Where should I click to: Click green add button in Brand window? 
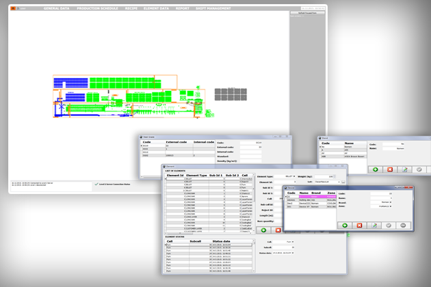[375, 169]
